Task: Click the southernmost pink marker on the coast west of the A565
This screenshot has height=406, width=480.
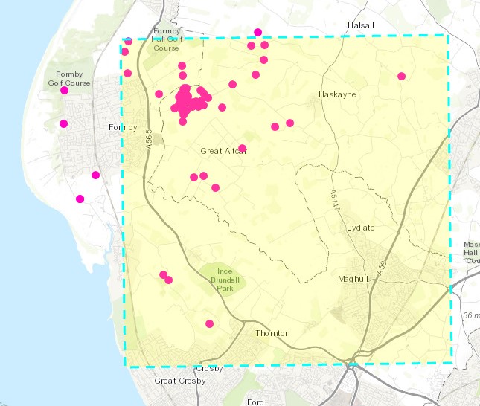Action: [80, 199]
